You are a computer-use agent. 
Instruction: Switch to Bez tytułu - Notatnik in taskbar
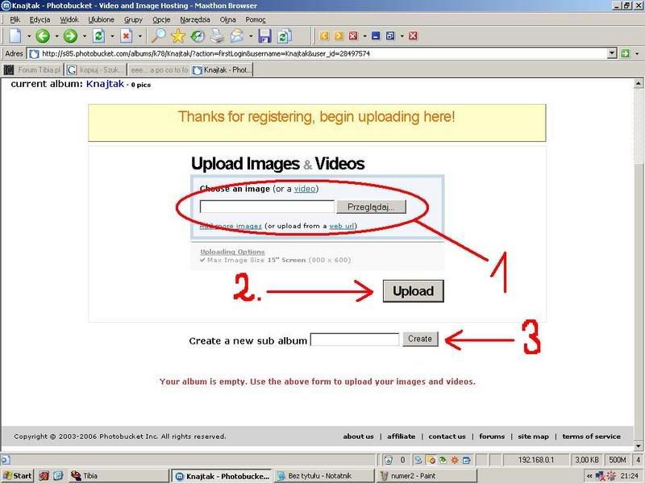[x=324, y=476]
